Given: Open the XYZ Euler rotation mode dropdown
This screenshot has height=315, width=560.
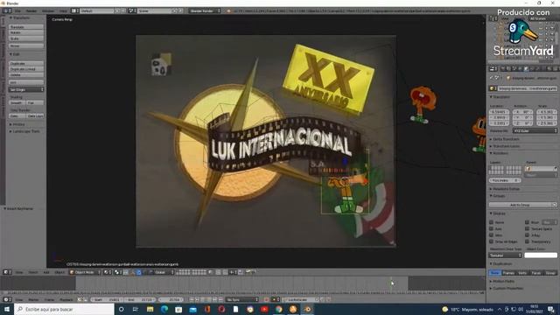Looking at the screenshot, I should [x=535, y=130].
